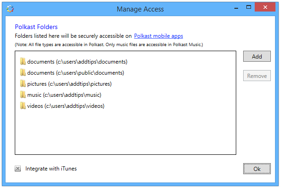Viewport: 281px width, 188px height.
Task: Click the Polkast logo in title bar
Action: (x=11, y=9)
